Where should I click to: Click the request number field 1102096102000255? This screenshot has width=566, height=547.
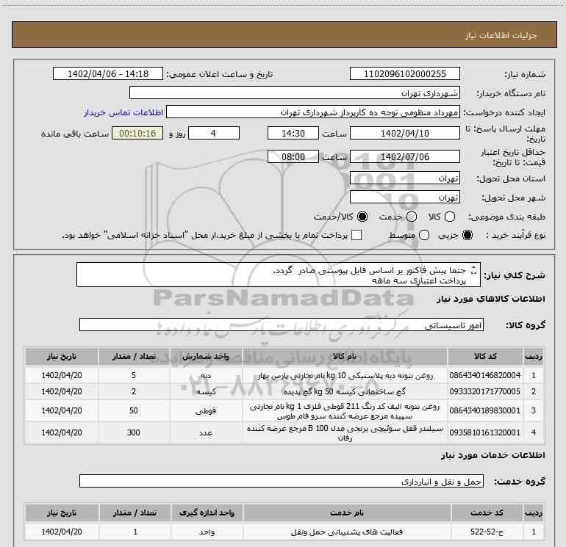[404, 73]
